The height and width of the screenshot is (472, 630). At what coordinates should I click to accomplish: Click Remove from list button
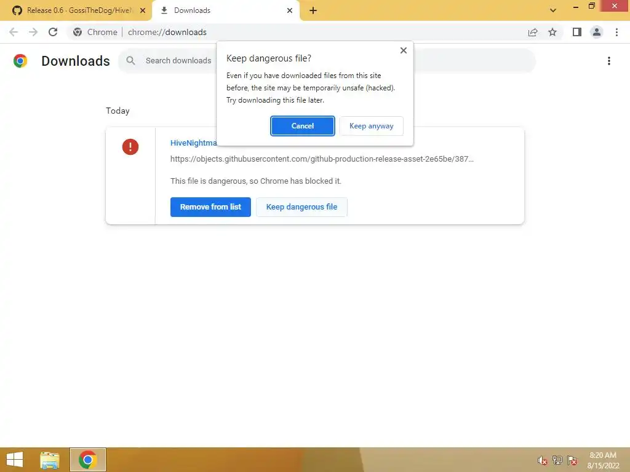210,207
